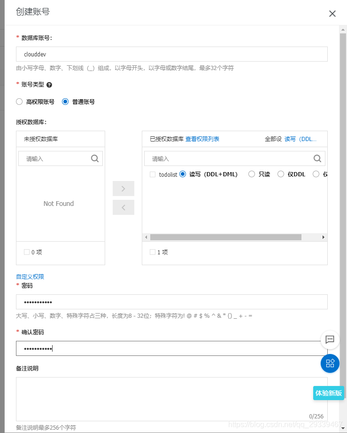This screenshot has width=347, height=433.
Task: Click the vertical scrollbar up arrow
Action: 343,29
